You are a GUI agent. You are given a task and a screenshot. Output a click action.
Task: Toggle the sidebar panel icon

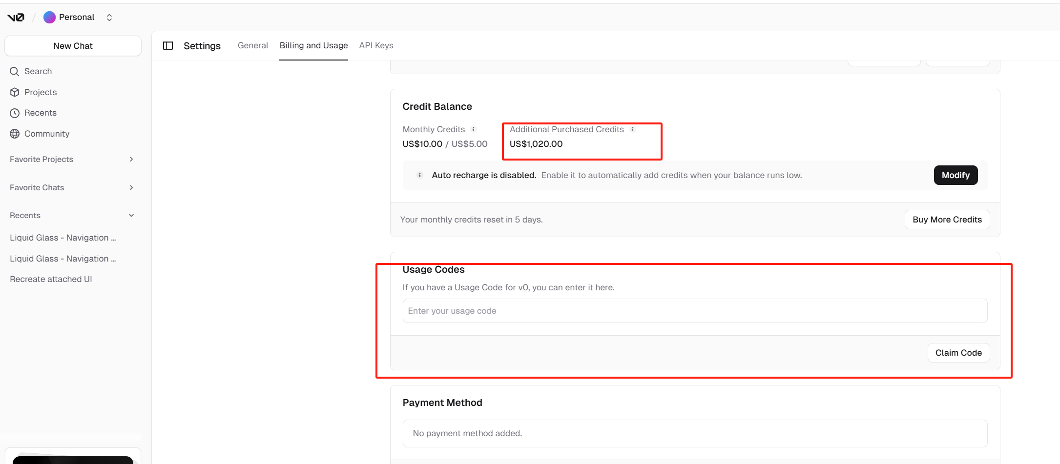(168, 46)
